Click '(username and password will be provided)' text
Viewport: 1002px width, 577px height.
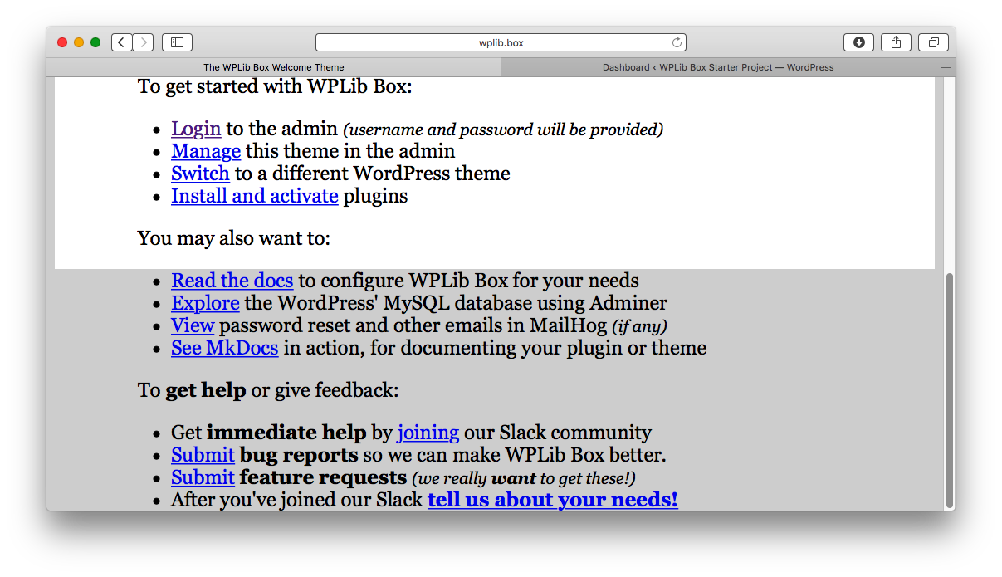[x=503, y=130]
